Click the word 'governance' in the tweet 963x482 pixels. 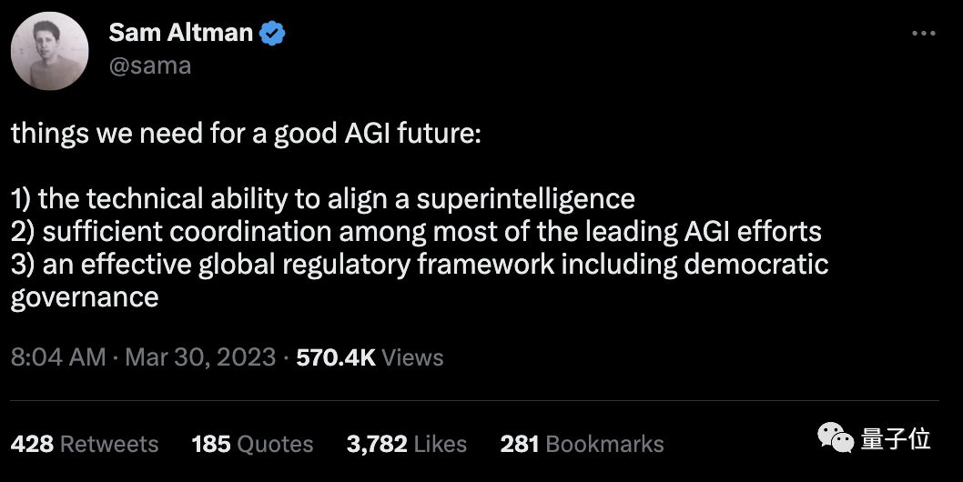[x=85, y=296]
